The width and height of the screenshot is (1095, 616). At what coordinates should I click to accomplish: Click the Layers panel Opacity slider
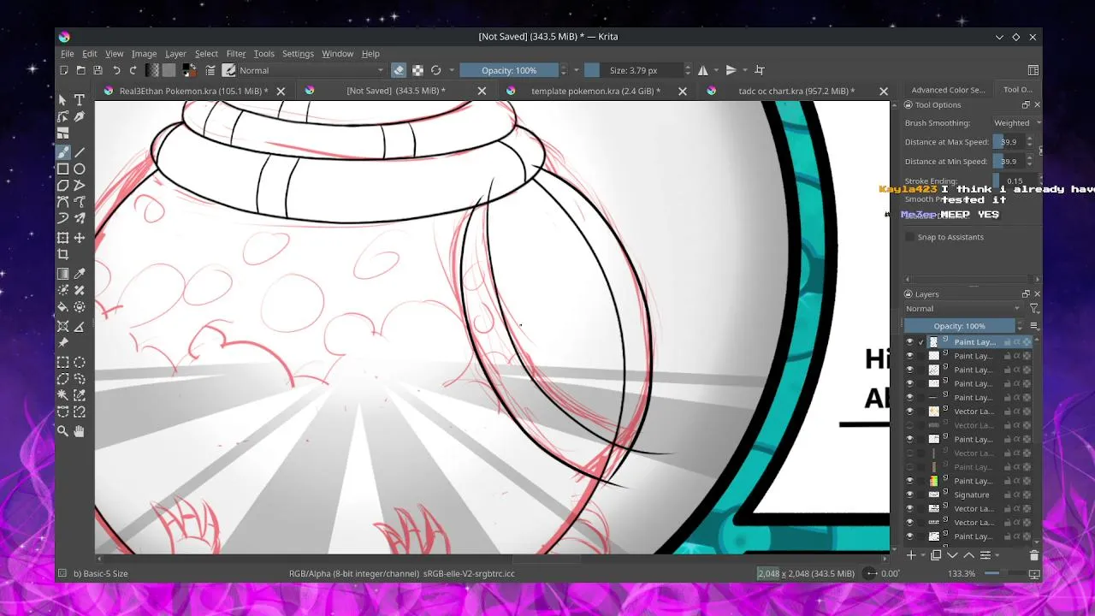pyautogui.click(x=960, y=326)
